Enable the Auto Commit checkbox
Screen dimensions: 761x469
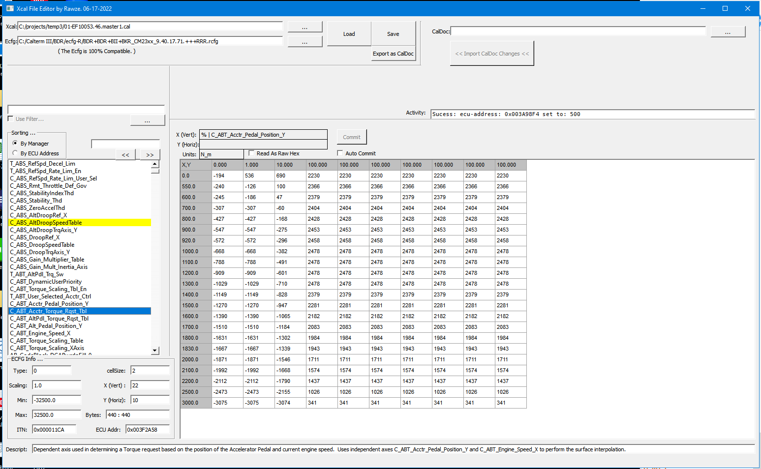click(340, 153)
